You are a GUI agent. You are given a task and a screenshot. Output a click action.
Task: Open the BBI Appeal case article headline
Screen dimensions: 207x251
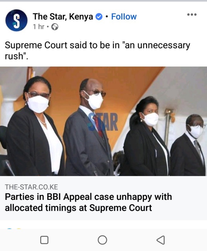click(x=88, y=202)
